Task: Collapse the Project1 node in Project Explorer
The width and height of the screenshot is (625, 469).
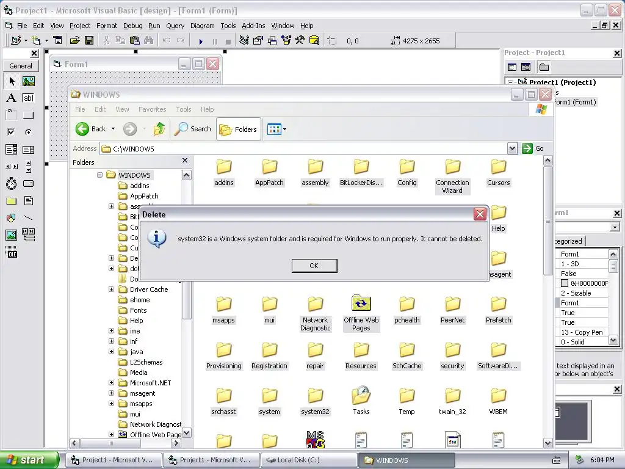Action: point(511,82)
